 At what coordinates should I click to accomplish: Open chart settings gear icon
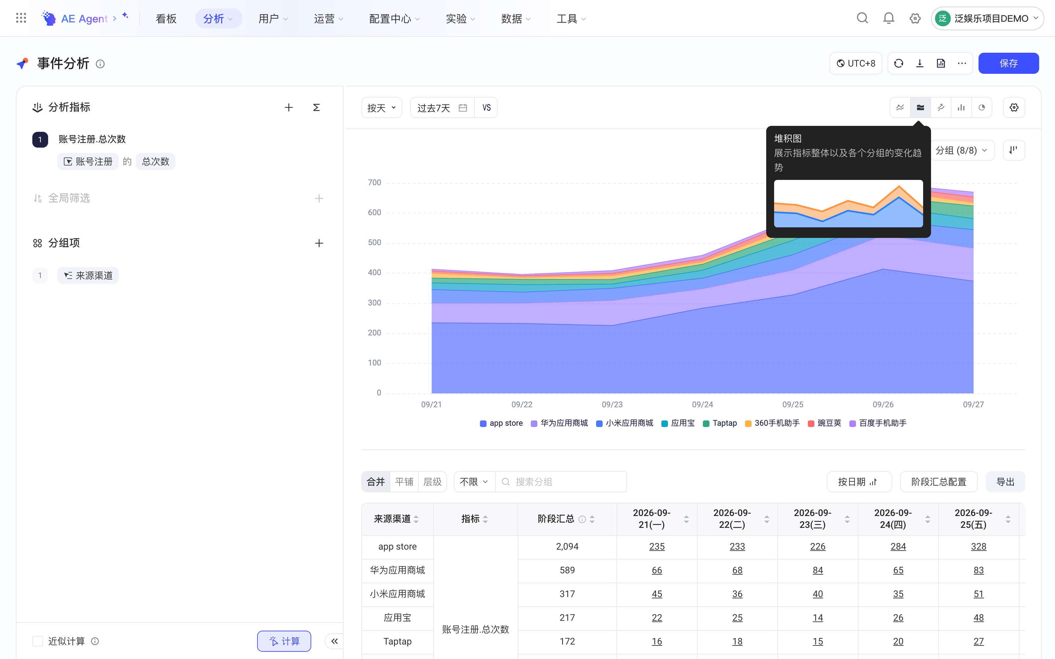[1014, 108]
